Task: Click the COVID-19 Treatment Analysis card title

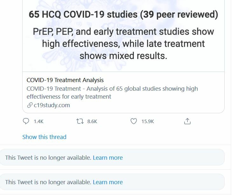Action: point(65,80)
